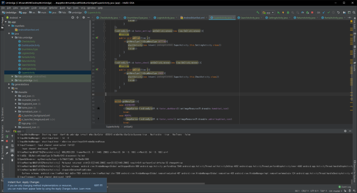The width and height of the screenshot is (357, 193).
Task: Click Attach debugger to process icon
Action: pos(308,12)
